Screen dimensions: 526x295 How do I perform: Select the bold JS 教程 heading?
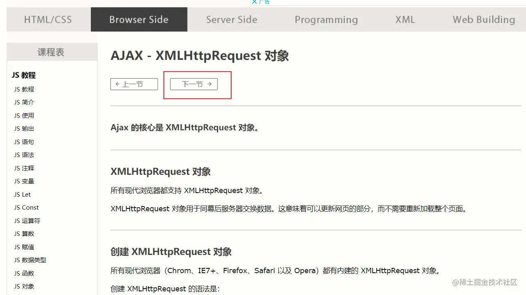pos(24,75)
